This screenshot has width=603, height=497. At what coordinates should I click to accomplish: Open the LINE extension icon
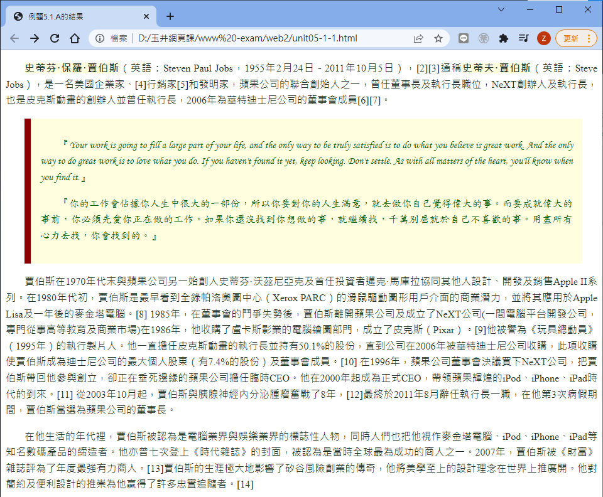(x=464, y=38)
